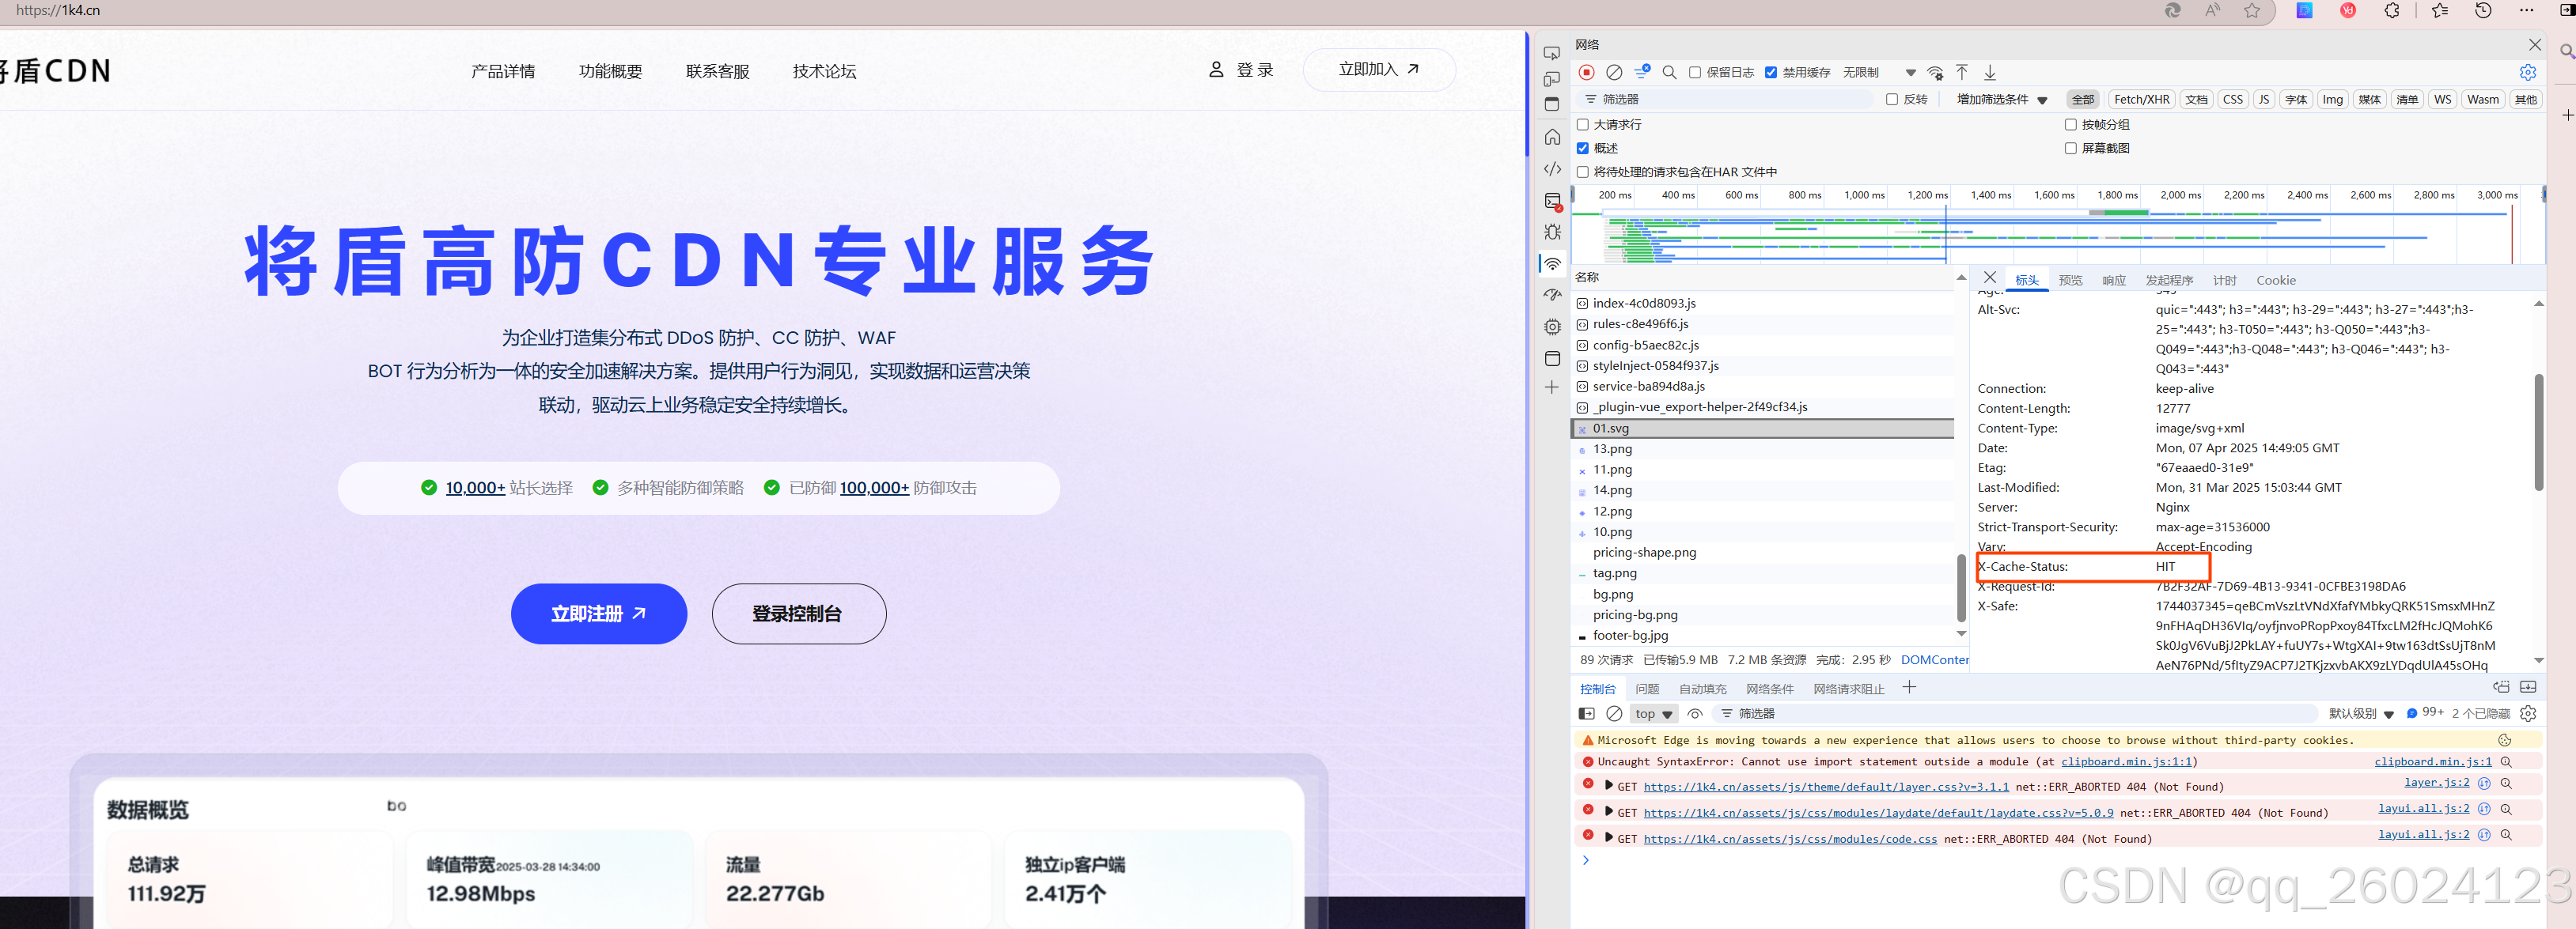Open the 增加筛选条件 dropdown

[x=2002, y=100]
